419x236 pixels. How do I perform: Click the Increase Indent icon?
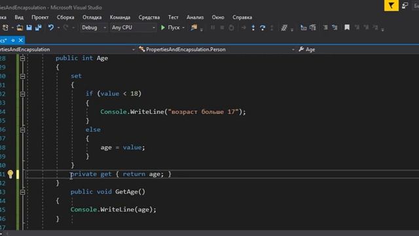pos(313,28)
